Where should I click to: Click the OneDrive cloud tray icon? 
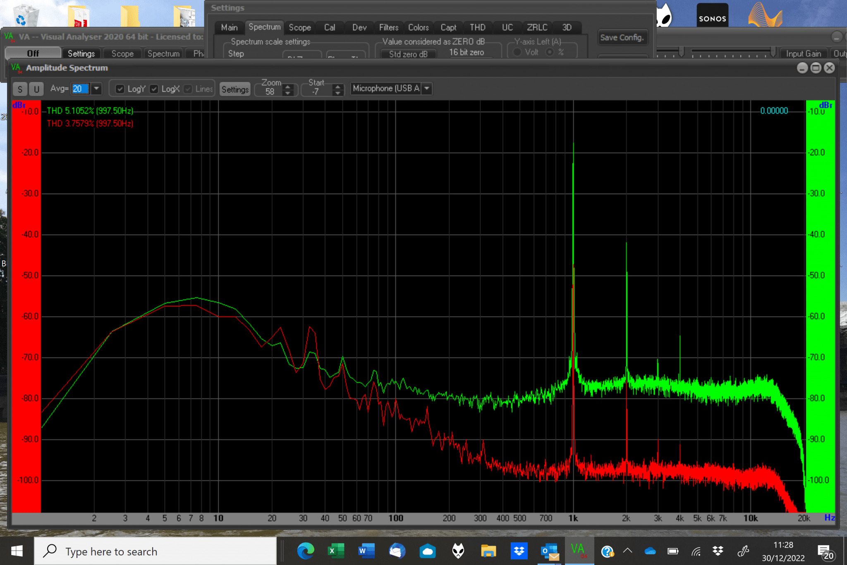[x=650, y=551]
